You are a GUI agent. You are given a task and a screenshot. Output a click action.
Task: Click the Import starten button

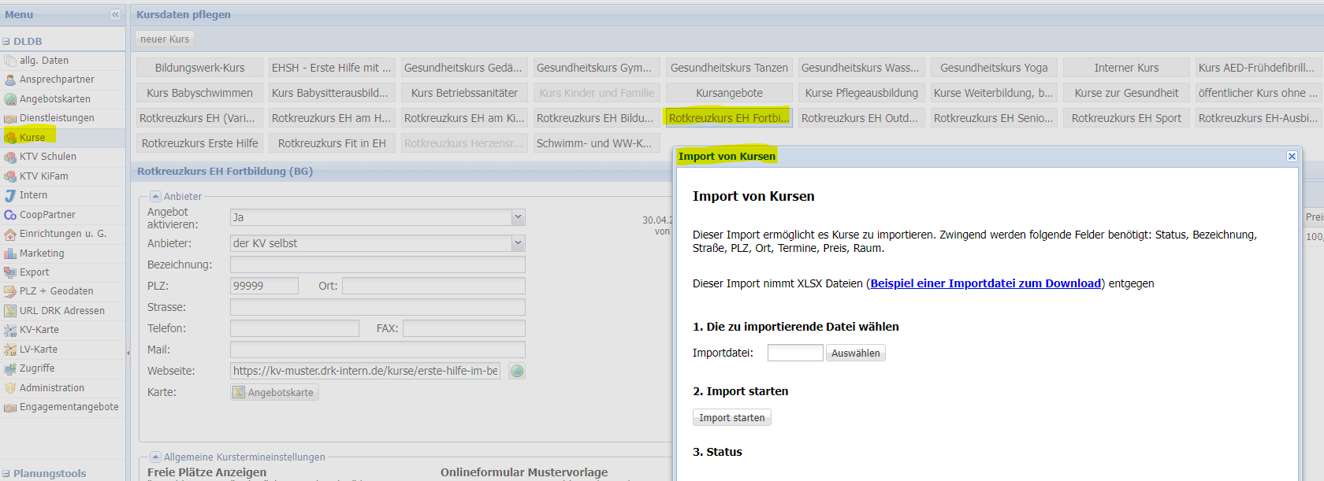click(x=731, y=417)
